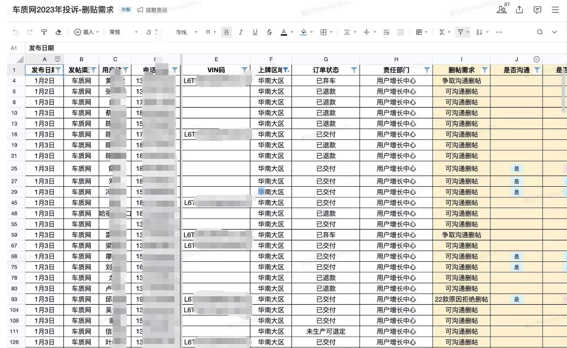The height and width of the screenshot is (348, 567).
Task: Toggle bold formatting button
Action: click(227, 32)
